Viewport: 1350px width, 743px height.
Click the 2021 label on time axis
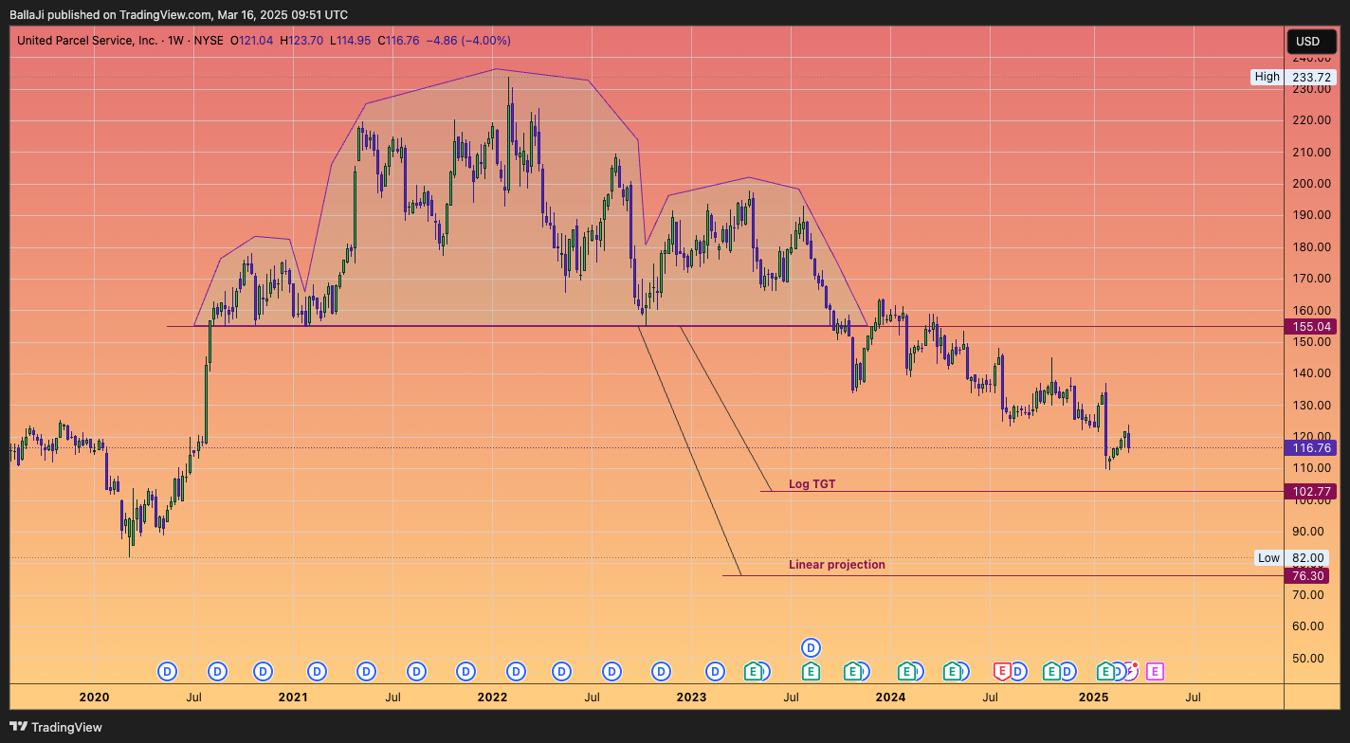[x=293, y=698]
